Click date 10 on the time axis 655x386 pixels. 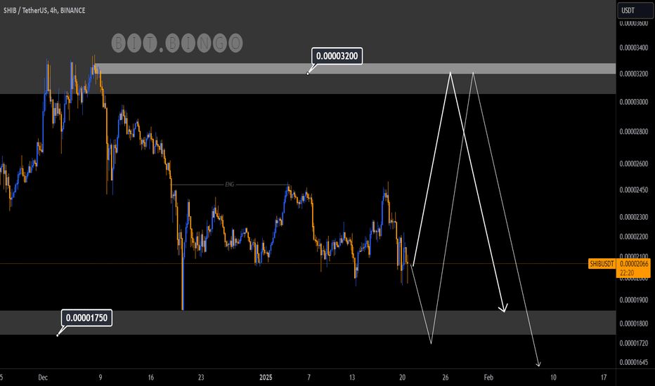[553, 378]
